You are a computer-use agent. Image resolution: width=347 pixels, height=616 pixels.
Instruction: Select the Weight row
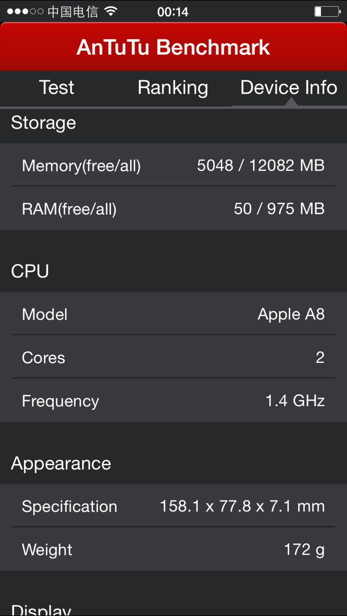point(173,550)
